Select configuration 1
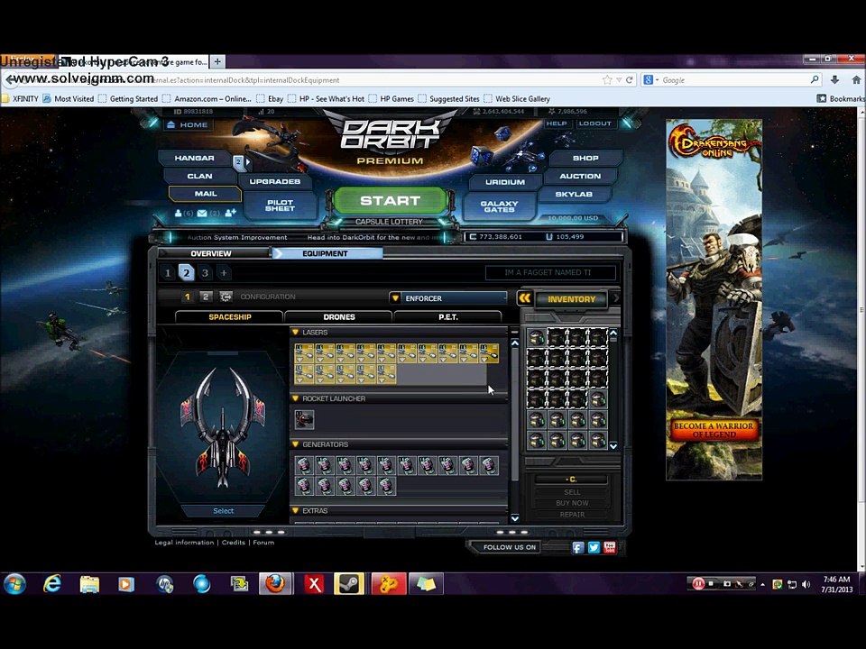866x649 pixels. click(x=188, y=297)
